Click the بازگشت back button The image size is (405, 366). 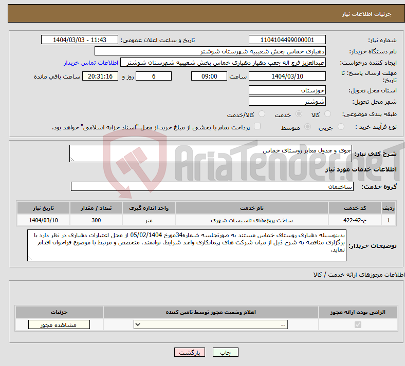[x=190, y=352]
